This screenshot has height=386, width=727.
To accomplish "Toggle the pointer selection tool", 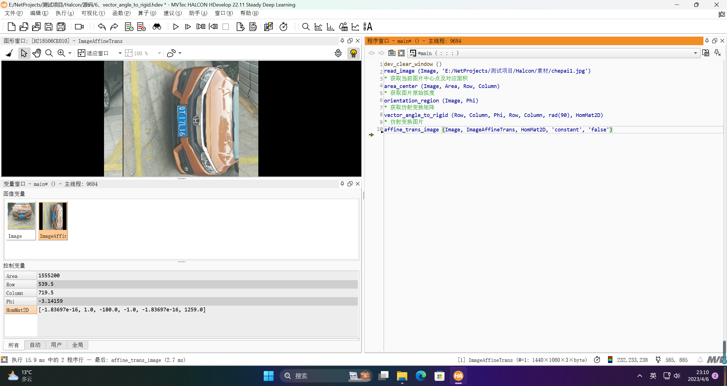I will click(24, 53).
